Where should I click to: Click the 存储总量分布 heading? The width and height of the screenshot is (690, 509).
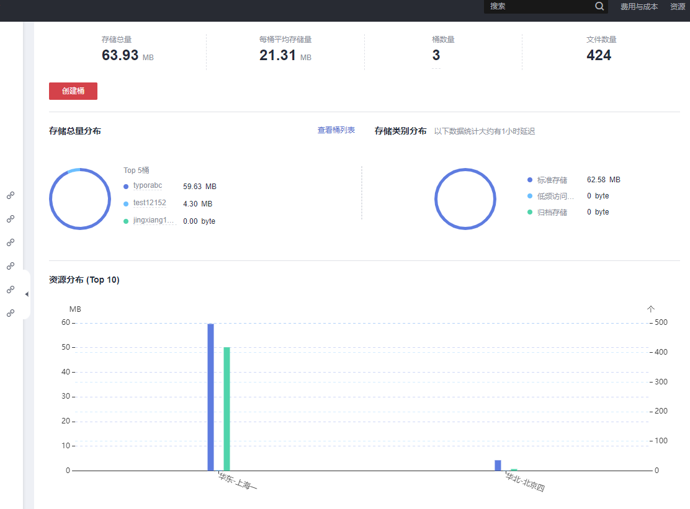(75, 131)
